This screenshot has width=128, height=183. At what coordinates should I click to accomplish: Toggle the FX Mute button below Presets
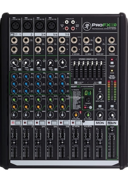(90, 107)
